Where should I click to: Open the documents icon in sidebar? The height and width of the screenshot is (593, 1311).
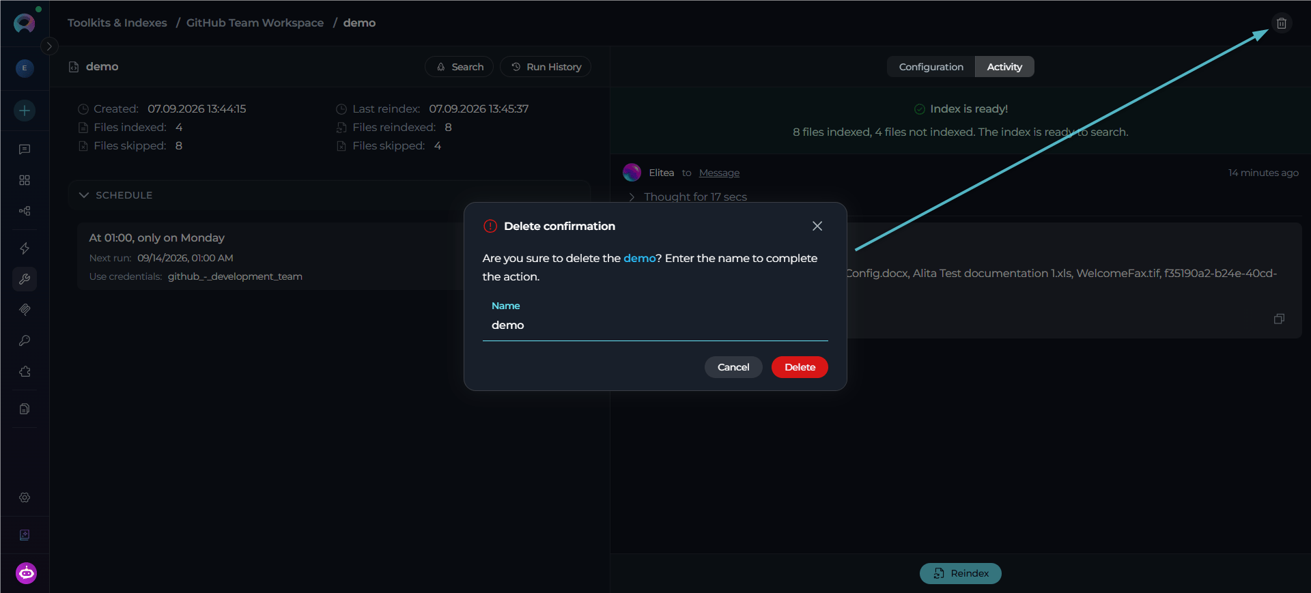click(x=25, y=409)
